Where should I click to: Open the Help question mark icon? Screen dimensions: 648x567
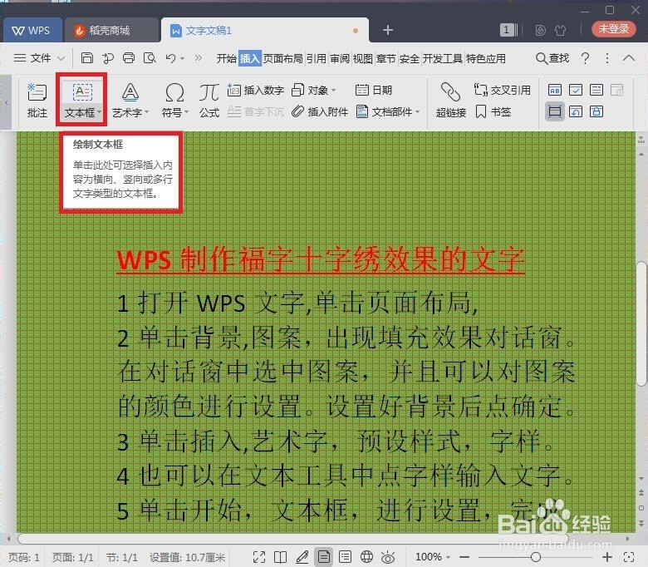[585, 58]
